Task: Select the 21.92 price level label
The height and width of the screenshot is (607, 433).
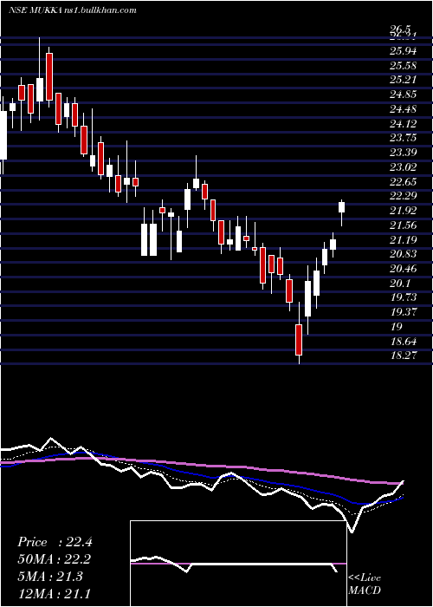Action: [403, 212]
